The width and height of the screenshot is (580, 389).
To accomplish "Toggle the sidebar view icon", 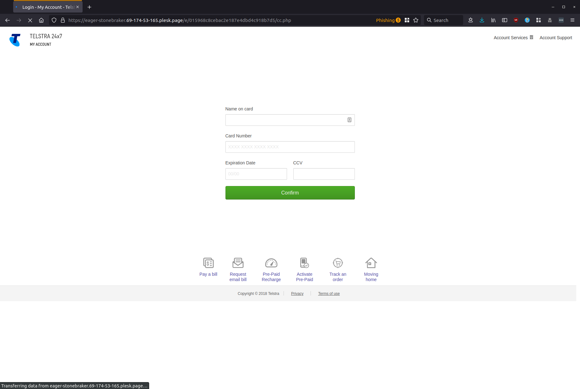I will (x=505, y=20).
